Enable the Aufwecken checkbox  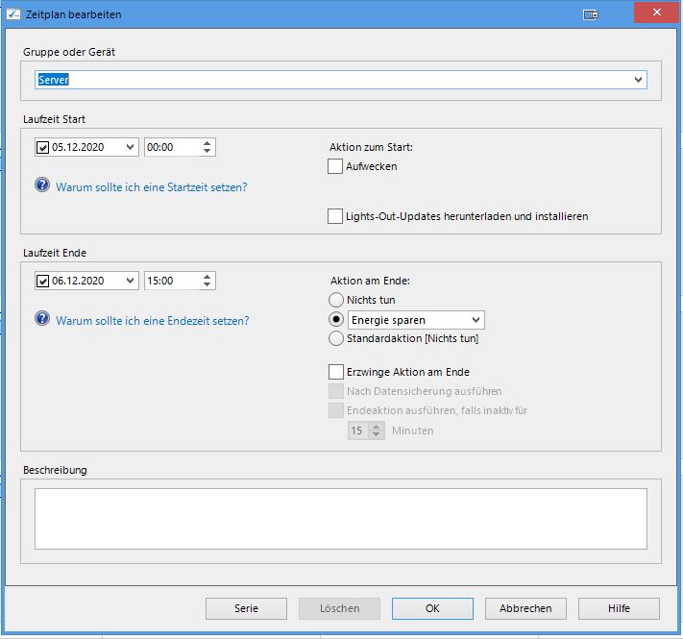tap(335, 166)
